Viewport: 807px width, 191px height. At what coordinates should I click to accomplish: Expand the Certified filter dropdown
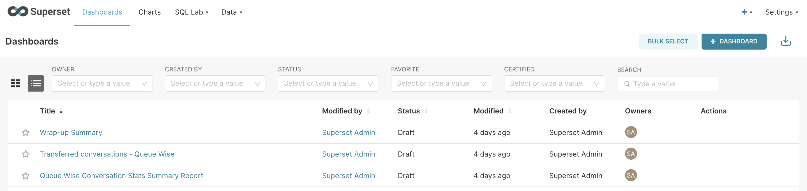coord(554,83)
